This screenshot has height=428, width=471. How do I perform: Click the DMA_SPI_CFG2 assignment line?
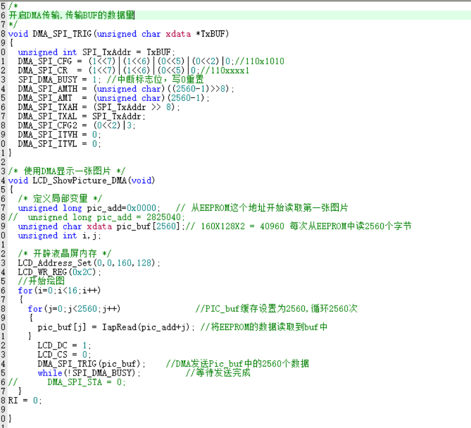77,125
